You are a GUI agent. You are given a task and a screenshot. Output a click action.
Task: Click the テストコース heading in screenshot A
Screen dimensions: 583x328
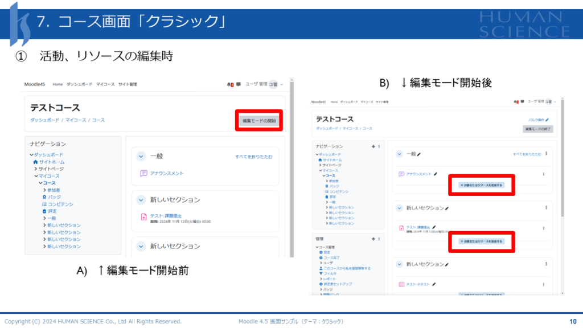tap(55, 108)
